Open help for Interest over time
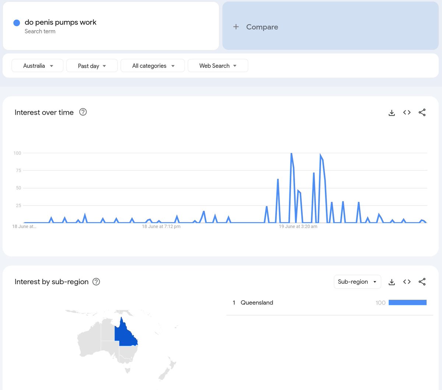This screenshot has height=390, width=442. (x=83, y=112)
